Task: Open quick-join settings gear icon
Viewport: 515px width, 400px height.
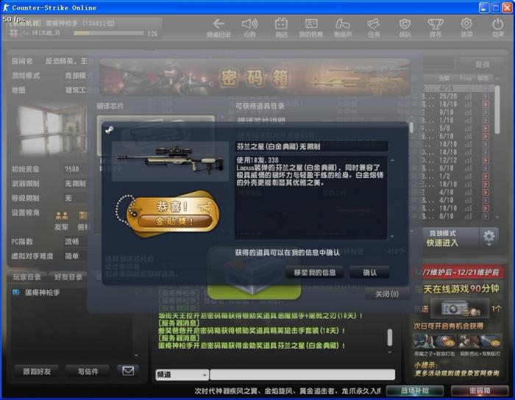Action: [x=489, y=238]
